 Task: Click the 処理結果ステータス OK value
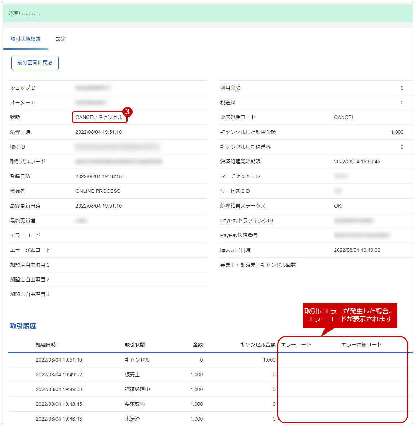pyautogui.click(x=338, y=206)
